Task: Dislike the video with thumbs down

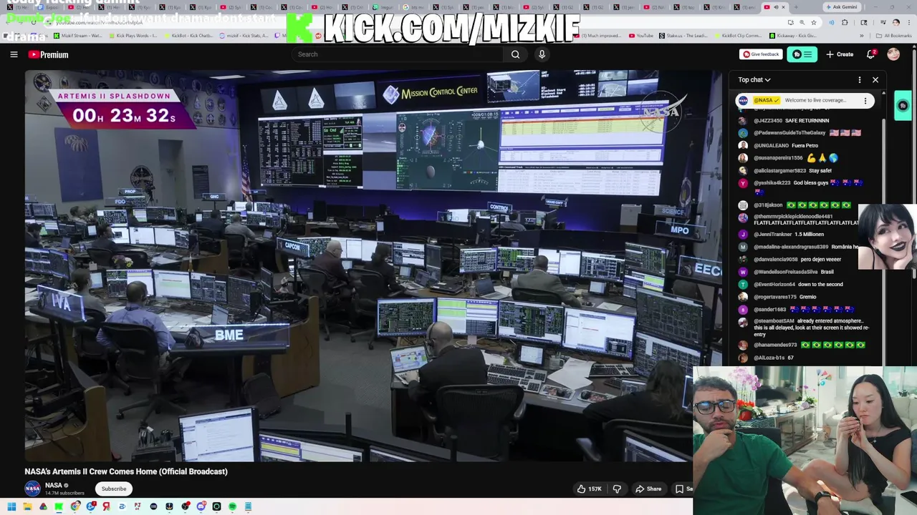Action: point(617,489)
